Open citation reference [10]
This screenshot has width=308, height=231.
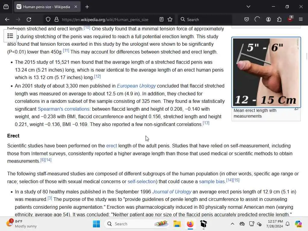(87, 27)
